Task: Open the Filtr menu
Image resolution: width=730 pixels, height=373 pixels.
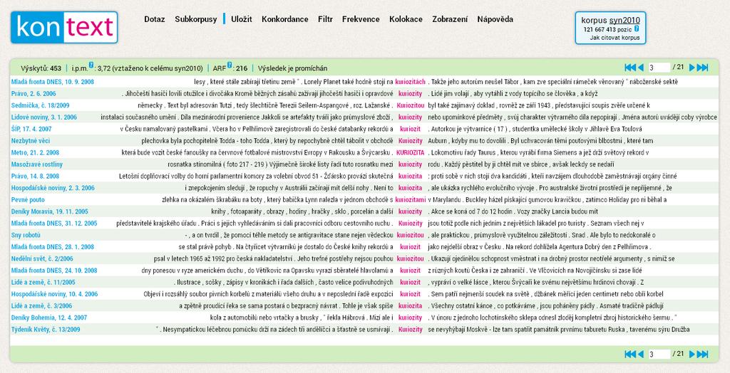Action: [325, 19]
